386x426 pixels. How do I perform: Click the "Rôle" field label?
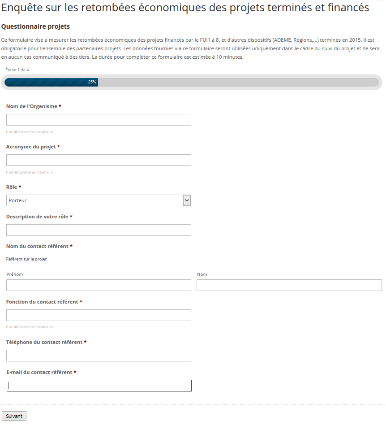[12, 187]
